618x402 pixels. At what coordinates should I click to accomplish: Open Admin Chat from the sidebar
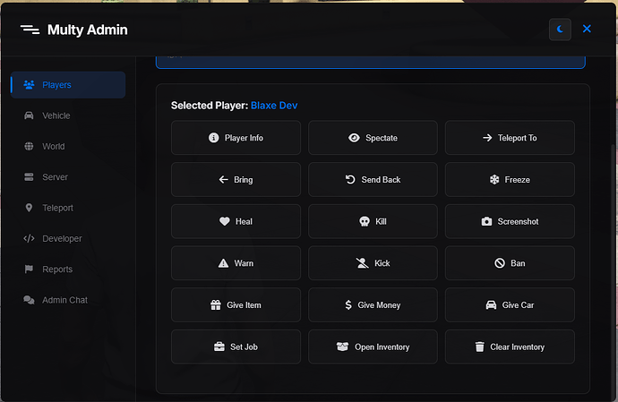point(68,300)
